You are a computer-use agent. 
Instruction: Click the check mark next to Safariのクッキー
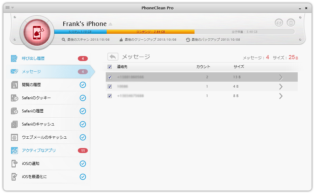point(83,98)
